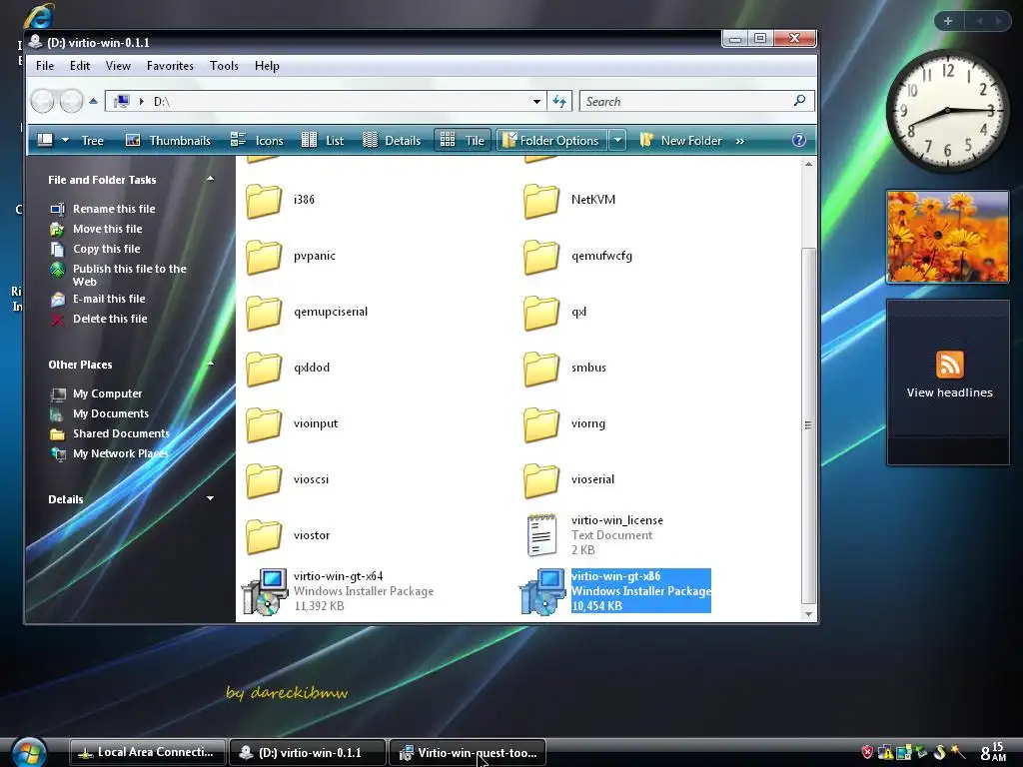Click New Folder toolbar button

tap(680, 140)
